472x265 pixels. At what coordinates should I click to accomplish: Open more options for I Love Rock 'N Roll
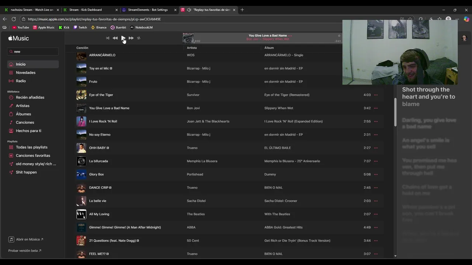(x=376, y=121)
